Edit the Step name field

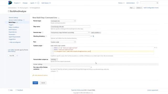(x=70, y=27)
